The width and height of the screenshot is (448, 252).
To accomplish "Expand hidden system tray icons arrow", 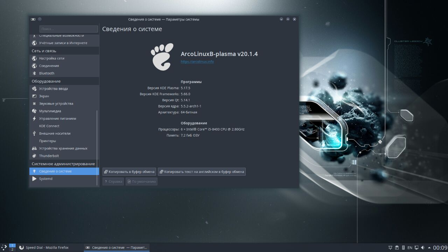I will pyautogui.click(x=429, y=248).
